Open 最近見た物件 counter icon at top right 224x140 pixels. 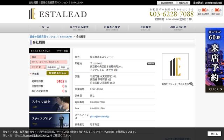coord(203,12)
